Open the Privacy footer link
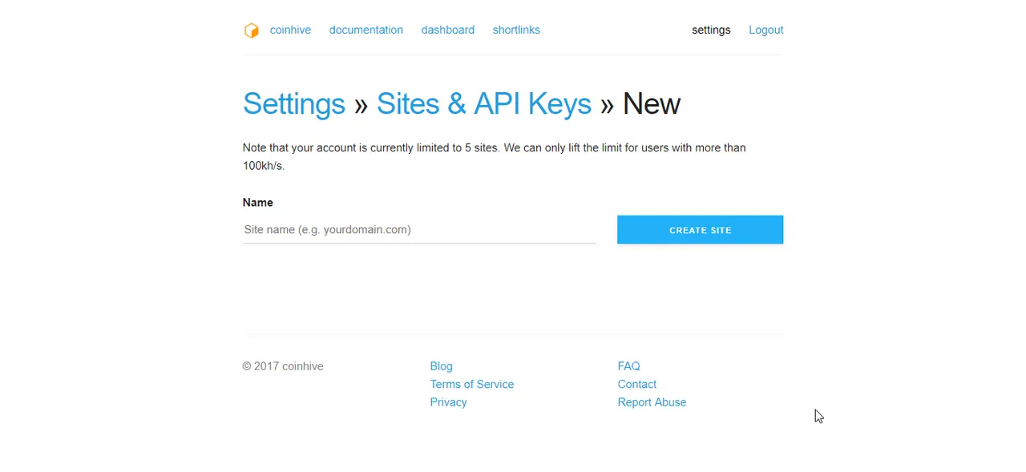The width and height of the screenshot is (1026, 472). [x=449, y=402]
